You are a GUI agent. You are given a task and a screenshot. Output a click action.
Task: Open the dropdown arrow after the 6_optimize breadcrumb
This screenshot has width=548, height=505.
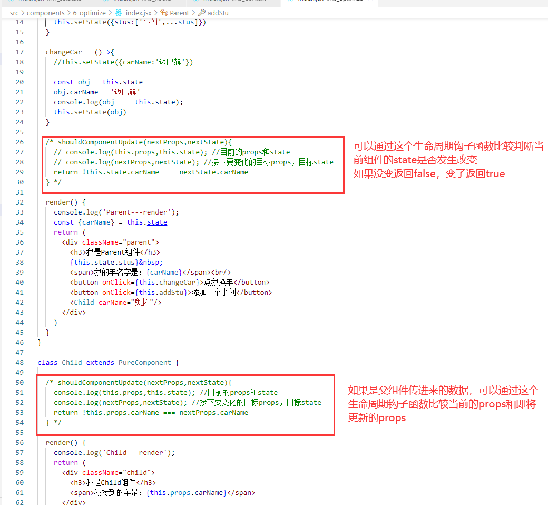tap(111, 13)
